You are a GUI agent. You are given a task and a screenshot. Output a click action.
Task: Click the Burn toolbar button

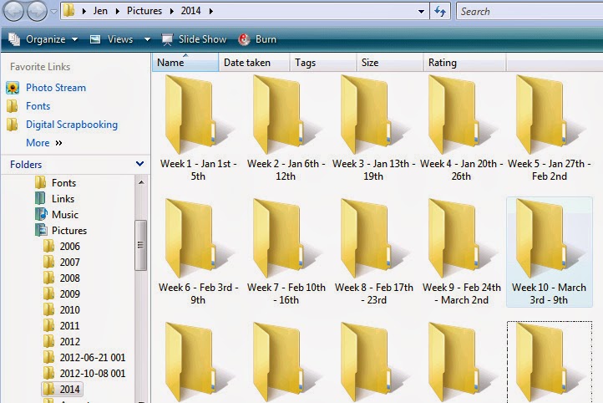click(x=257, y=39)
